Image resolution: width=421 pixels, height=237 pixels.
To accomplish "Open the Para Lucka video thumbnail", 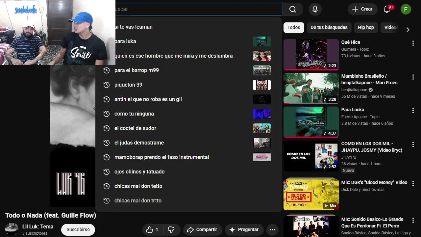I will 311,122.
